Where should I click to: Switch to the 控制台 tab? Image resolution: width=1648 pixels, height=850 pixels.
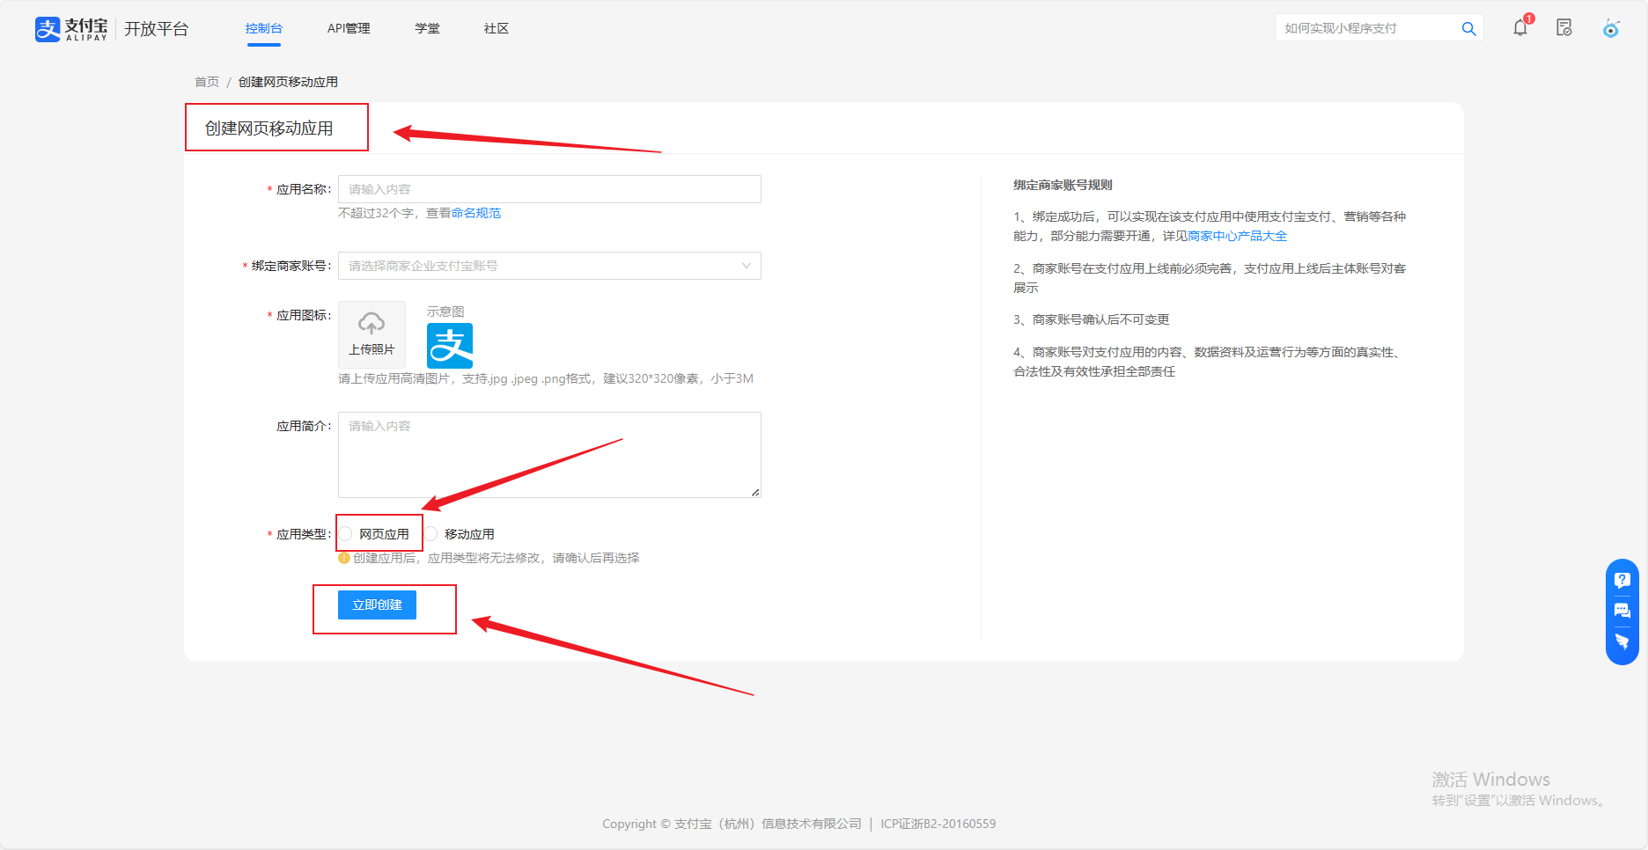(263, 29)
